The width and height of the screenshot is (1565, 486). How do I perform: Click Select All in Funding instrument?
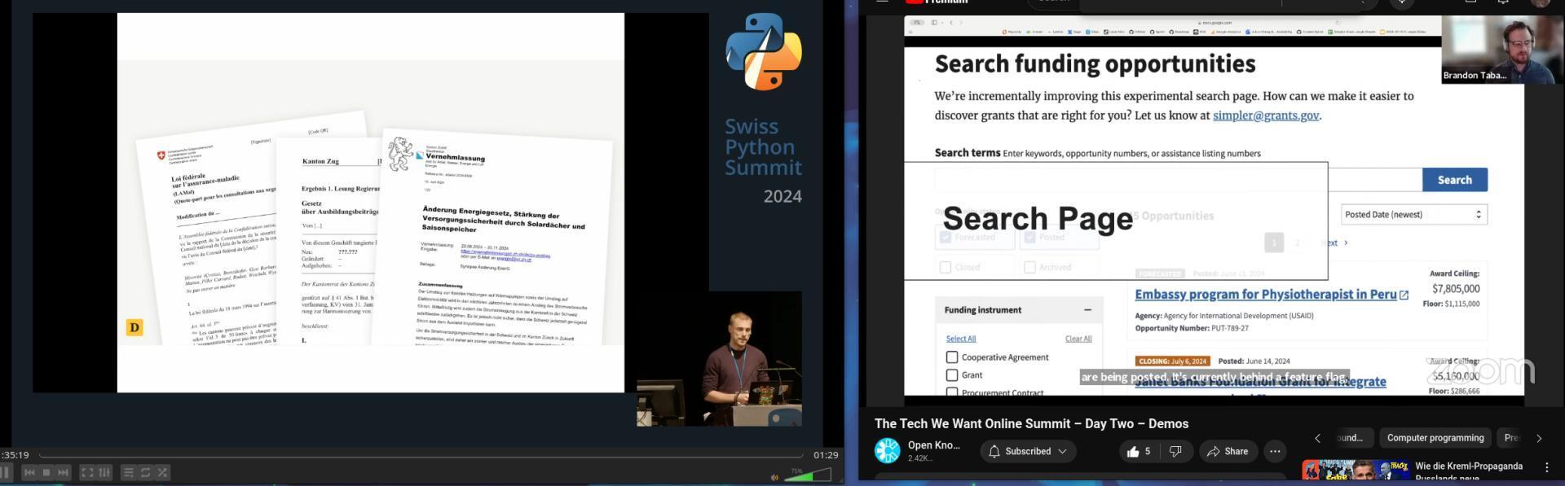[960, 339]
